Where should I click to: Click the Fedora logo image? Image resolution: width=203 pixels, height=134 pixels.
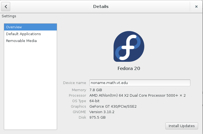[x=129, y=46]
